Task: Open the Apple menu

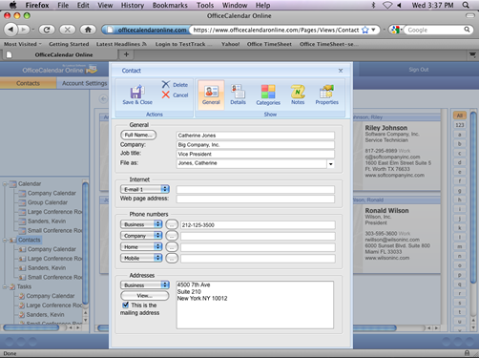Action: (13, 5)
